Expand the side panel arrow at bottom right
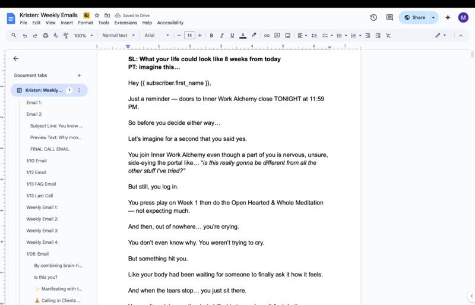The height and width of the screenshot is (305, 475). [x=471, y=295]
